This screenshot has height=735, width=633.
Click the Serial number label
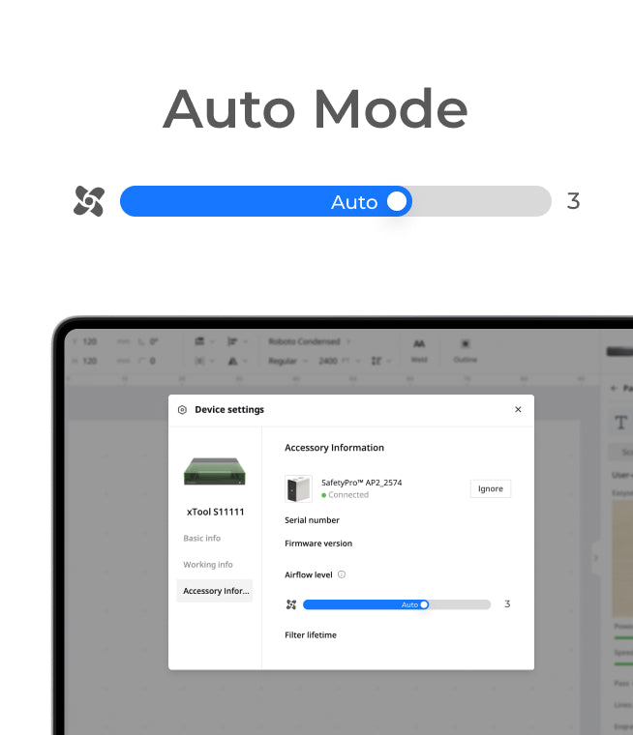click(312, 520)
